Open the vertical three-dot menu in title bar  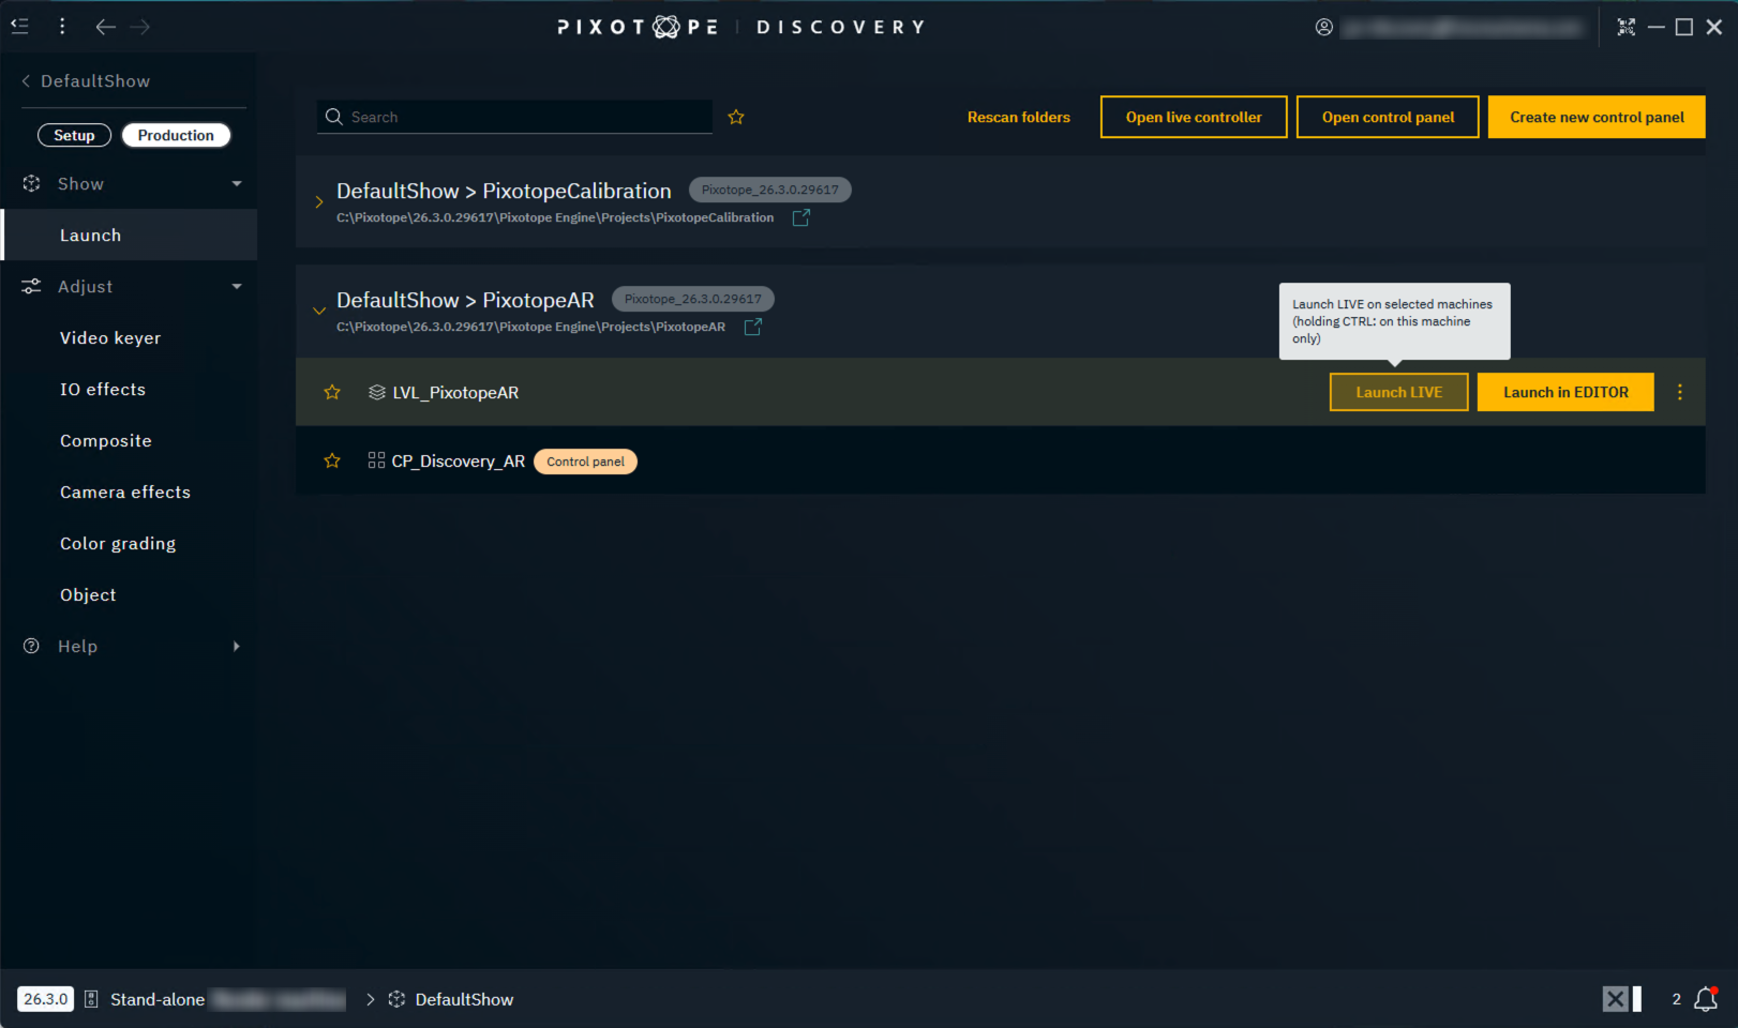(x=62, y=26)
